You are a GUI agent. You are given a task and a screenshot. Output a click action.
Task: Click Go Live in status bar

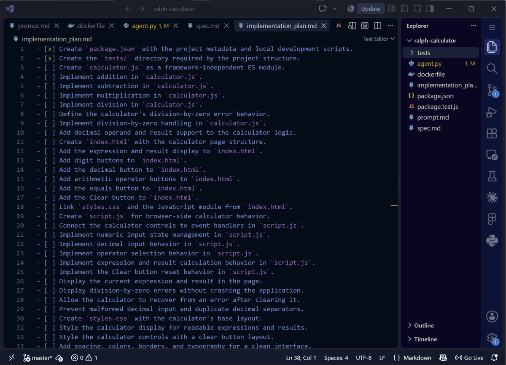[469, 358]
